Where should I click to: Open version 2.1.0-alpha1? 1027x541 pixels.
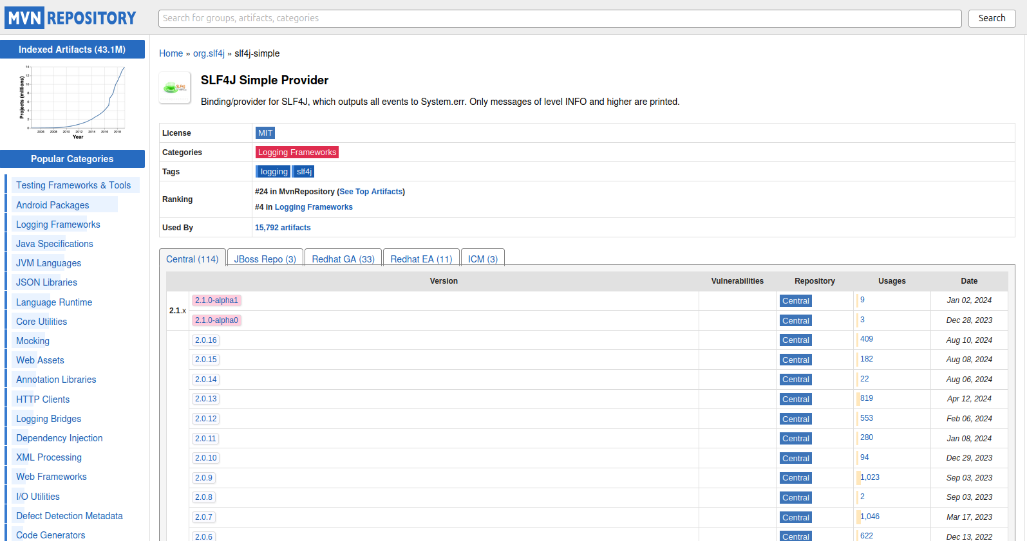216,300
